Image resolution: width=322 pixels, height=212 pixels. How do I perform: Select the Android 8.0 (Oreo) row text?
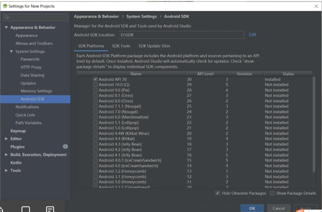coord(116,101)
